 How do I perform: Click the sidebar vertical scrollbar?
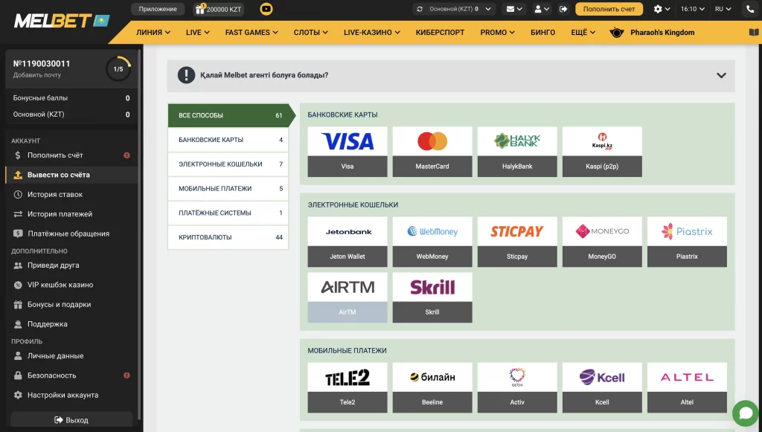tap(139, 233)
